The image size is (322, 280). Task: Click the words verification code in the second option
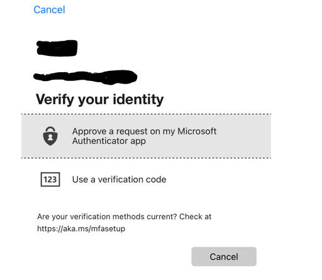132,180
